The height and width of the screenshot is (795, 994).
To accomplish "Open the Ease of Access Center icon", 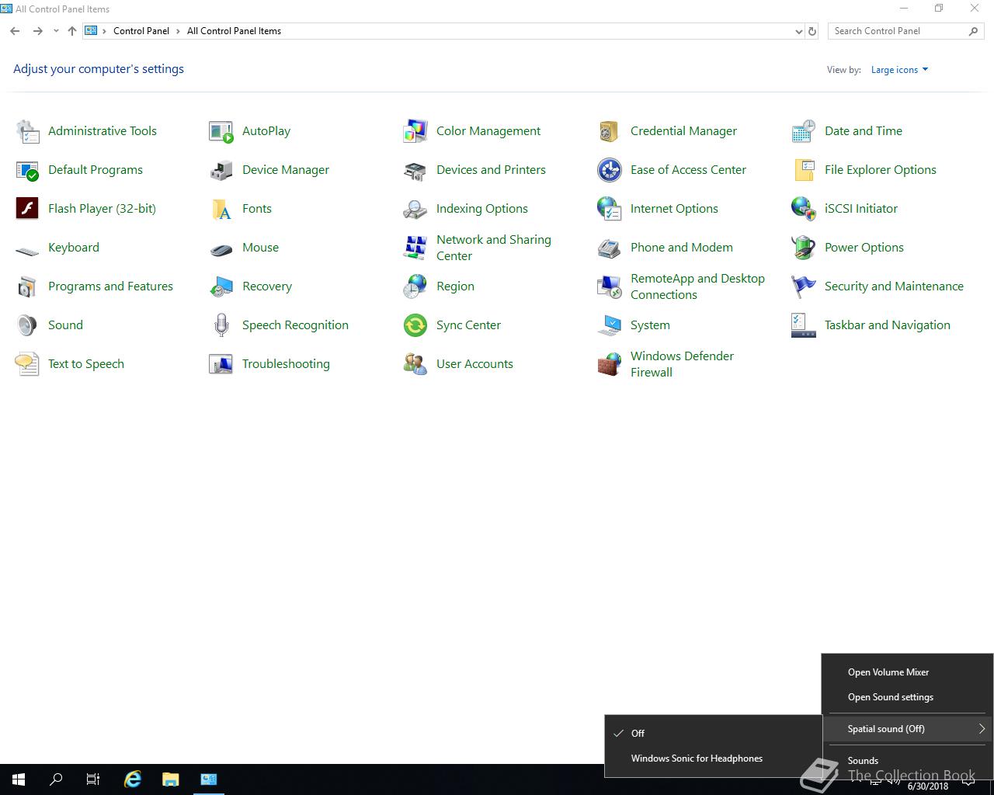I will [610, 170].
